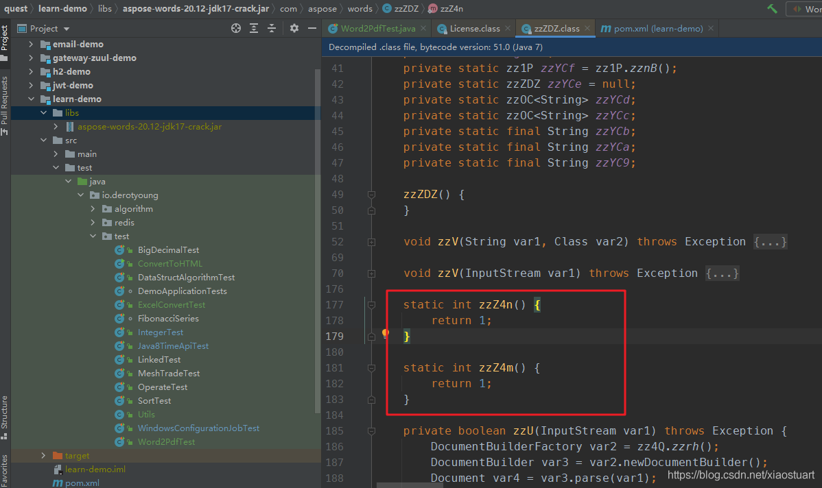Viewport: 822px width, 488px height.
Task: Click the Project tree vertical scrollbar
Action: point(318,241)
